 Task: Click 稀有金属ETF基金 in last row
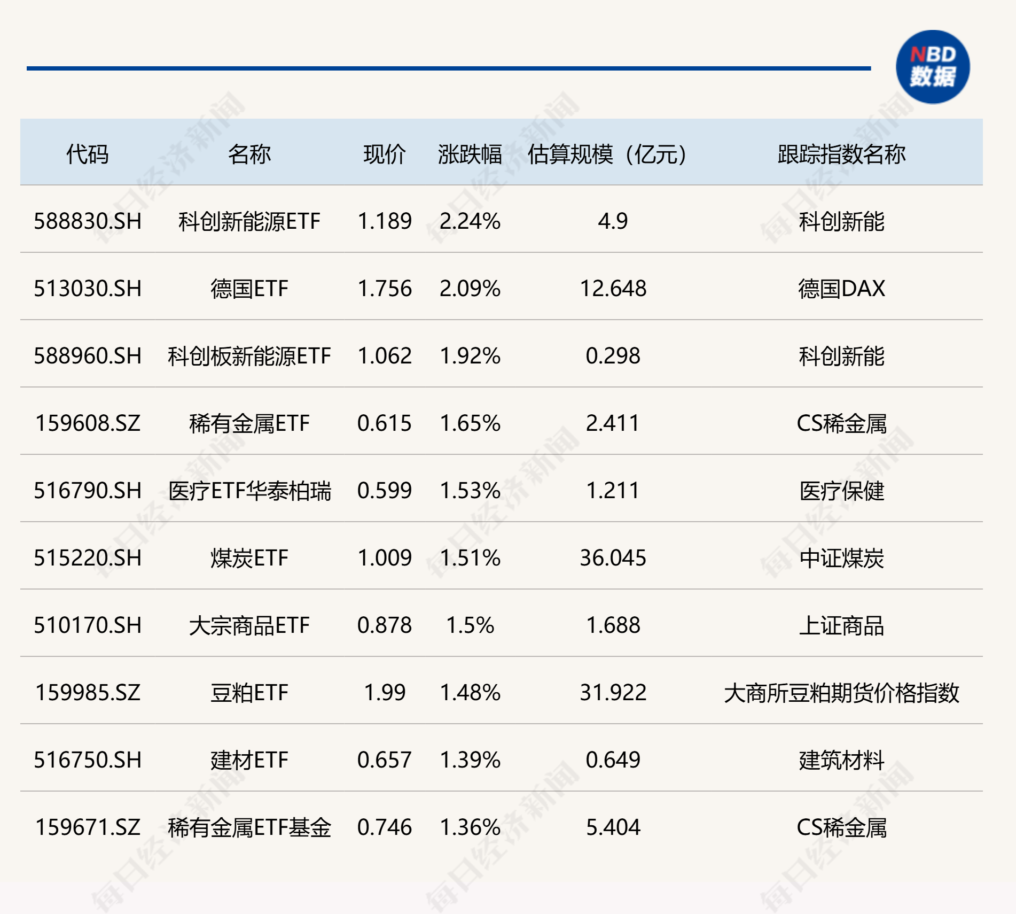249,827
